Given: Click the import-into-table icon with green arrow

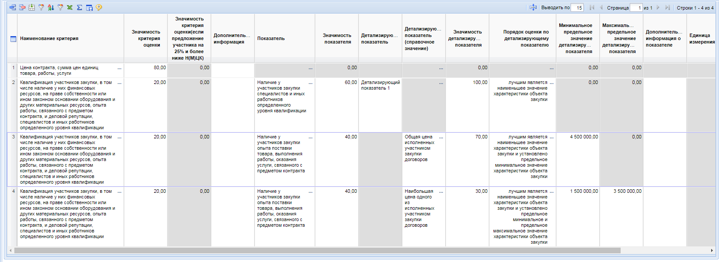Looking at the screenshot, I should tap(32, 7).
